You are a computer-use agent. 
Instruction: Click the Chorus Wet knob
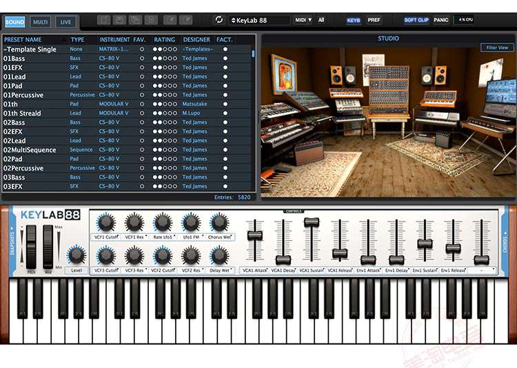point(219,222)
